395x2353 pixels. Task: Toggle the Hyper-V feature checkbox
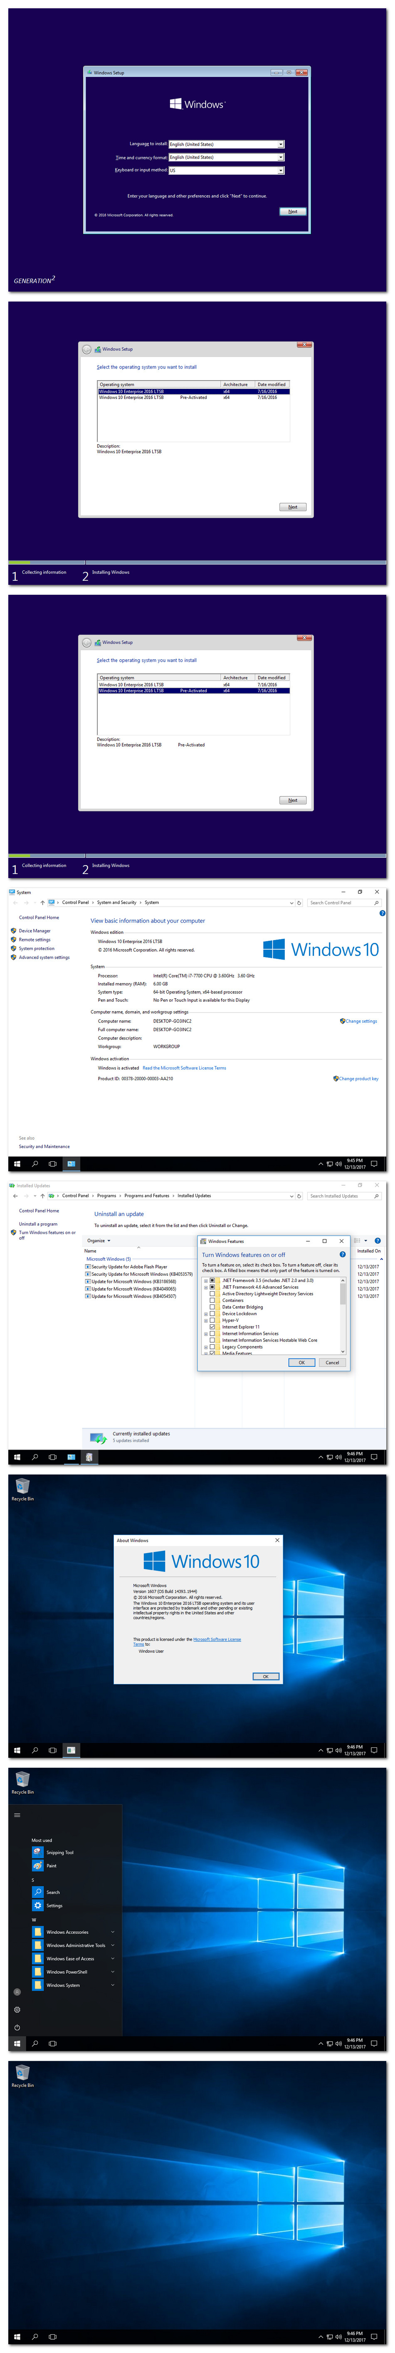click(x=212, y=1320)
